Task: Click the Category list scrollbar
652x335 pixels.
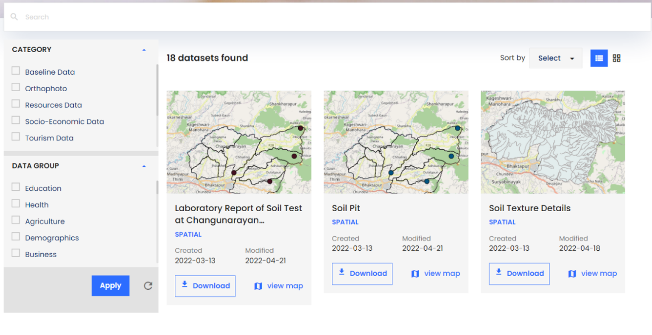Action: (x=157, y=89)
